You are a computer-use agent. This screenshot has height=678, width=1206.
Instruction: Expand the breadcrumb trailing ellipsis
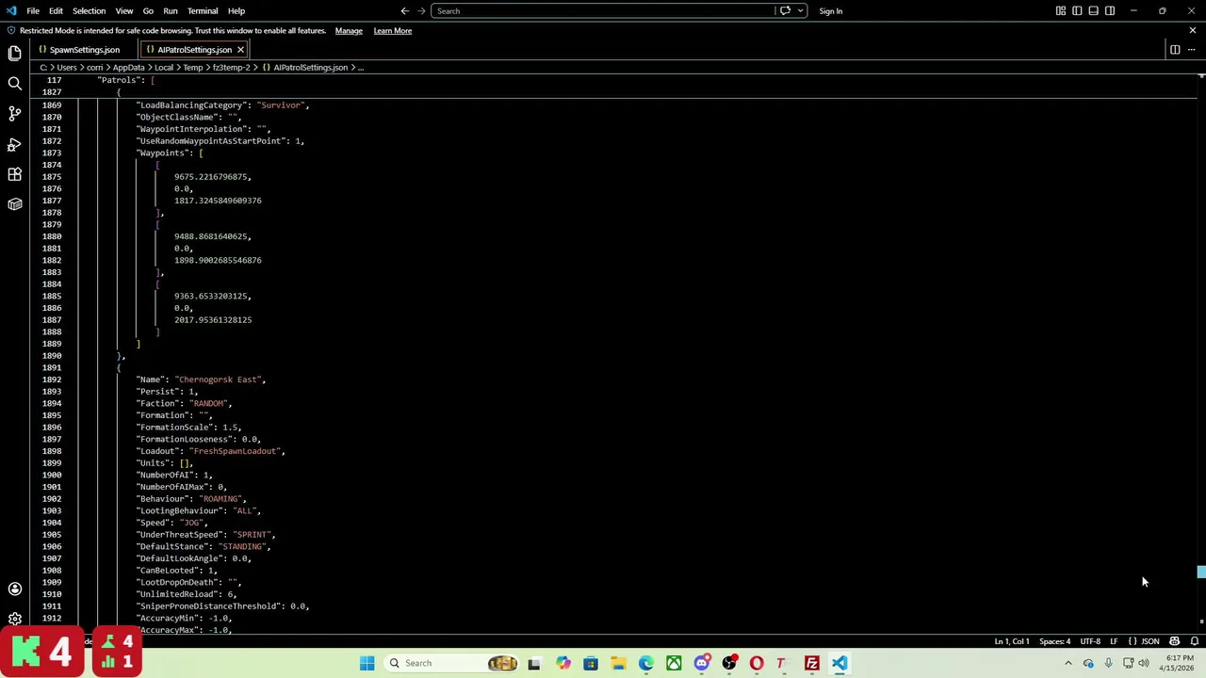(x=360, y=68)
